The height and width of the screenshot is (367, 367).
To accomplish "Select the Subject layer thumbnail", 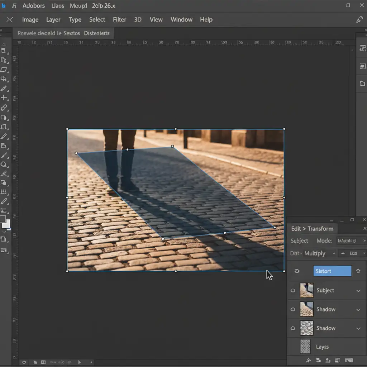I will (x=306, y=290).
